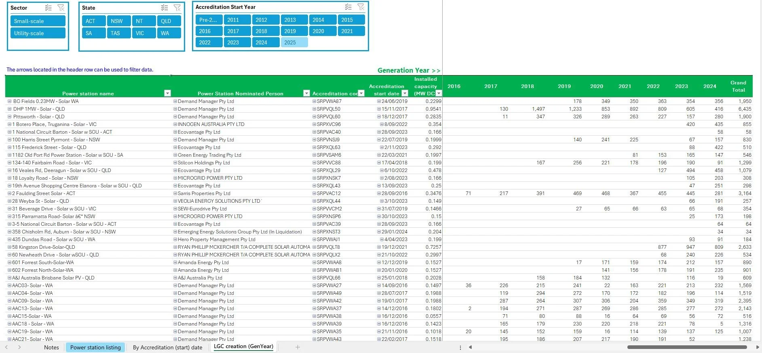Collapse the Sarris Properties Pty Ltd group
The width and height of the screenshot is (762, 353).
coord(175,193)
